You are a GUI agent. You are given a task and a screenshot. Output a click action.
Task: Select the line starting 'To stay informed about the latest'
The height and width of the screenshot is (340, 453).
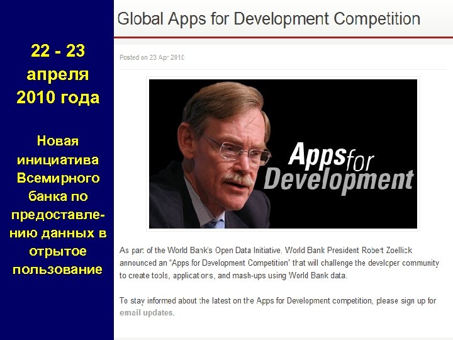point(278,301)
